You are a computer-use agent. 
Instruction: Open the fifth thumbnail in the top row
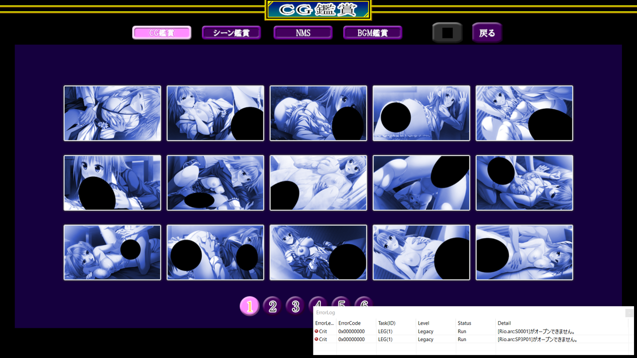coord(525,113)
